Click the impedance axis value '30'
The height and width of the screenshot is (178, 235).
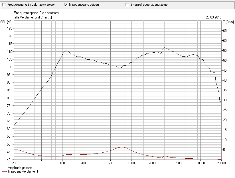tap(225, 100)
